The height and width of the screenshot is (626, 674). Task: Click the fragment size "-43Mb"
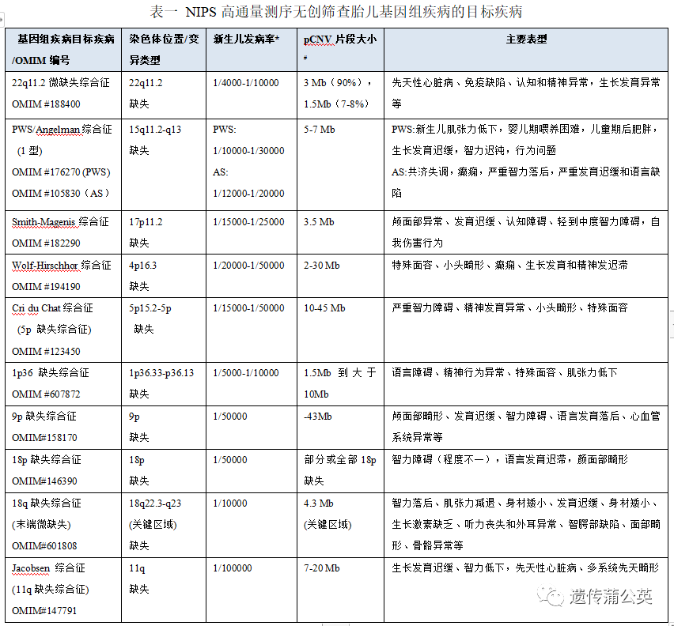click(317, 417)
